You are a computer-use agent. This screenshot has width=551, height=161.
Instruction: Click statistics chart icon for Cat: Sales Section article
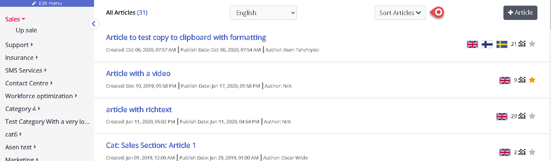pyautogui.click(x=522, y=152)
